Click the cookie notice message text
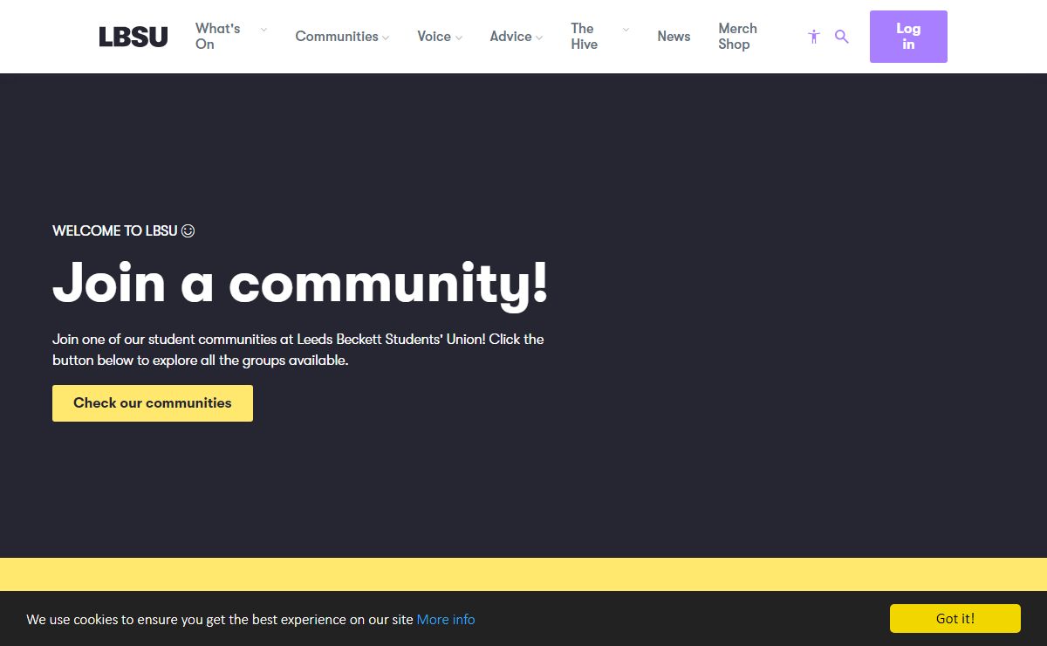Screen dimensions: 1047x646 click(x=220, y=620)
